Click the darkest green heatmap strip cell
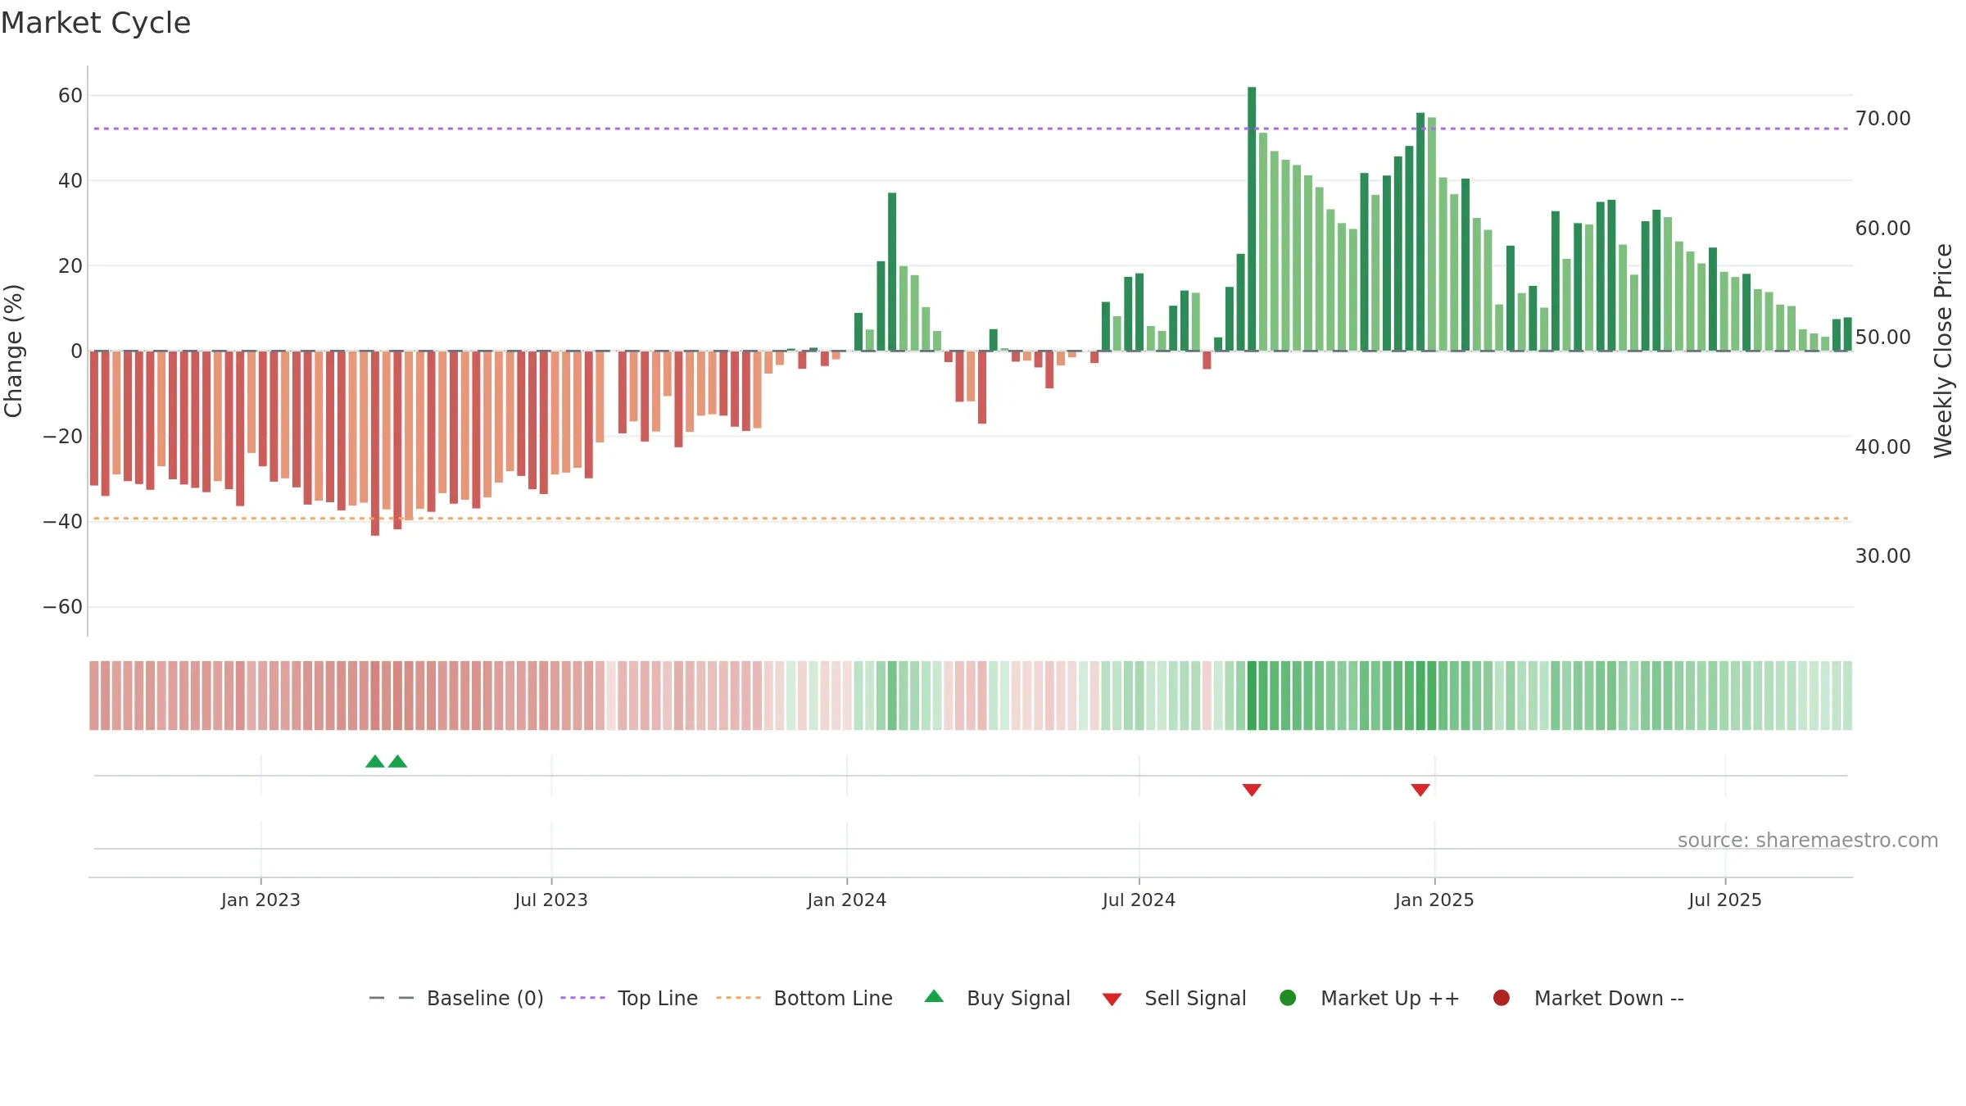 click(x=1252, y=696)
